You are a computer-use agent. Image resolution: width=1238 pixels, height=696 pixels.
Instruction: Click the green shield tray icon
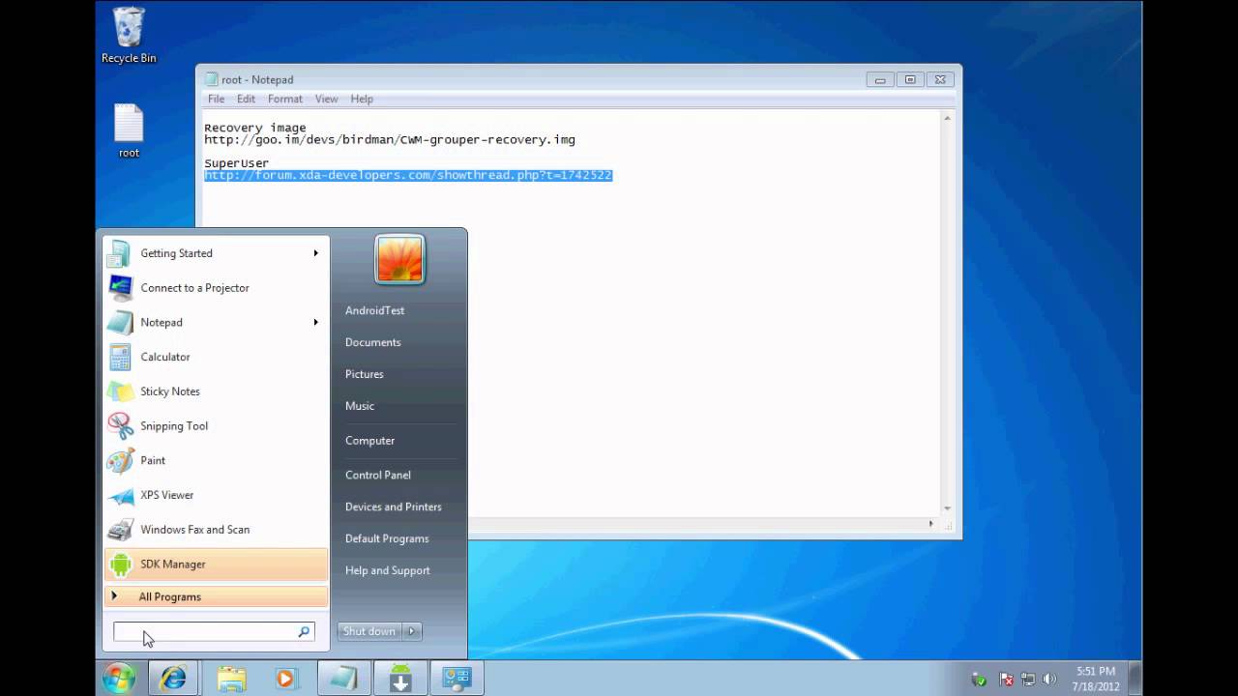click(979, 680)
